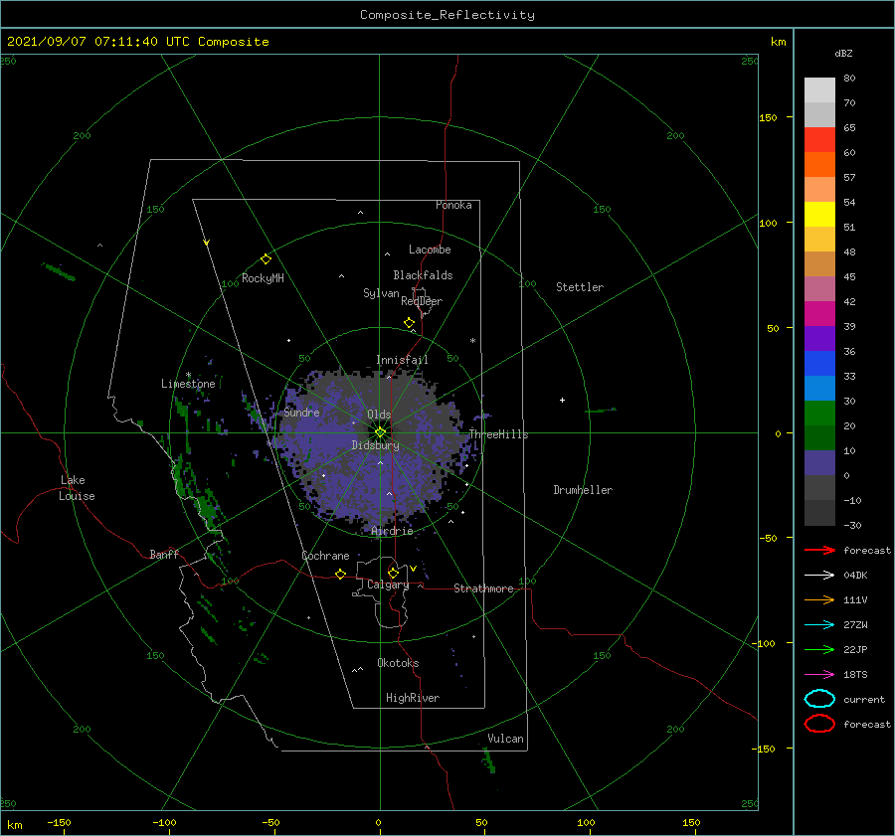Click the 51 dBZ yellow swatch

[819, 215]
